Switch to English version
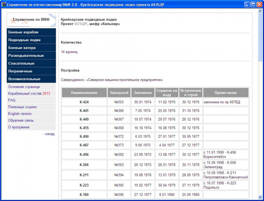The image size is (264, 201). (x=20, y=114)
